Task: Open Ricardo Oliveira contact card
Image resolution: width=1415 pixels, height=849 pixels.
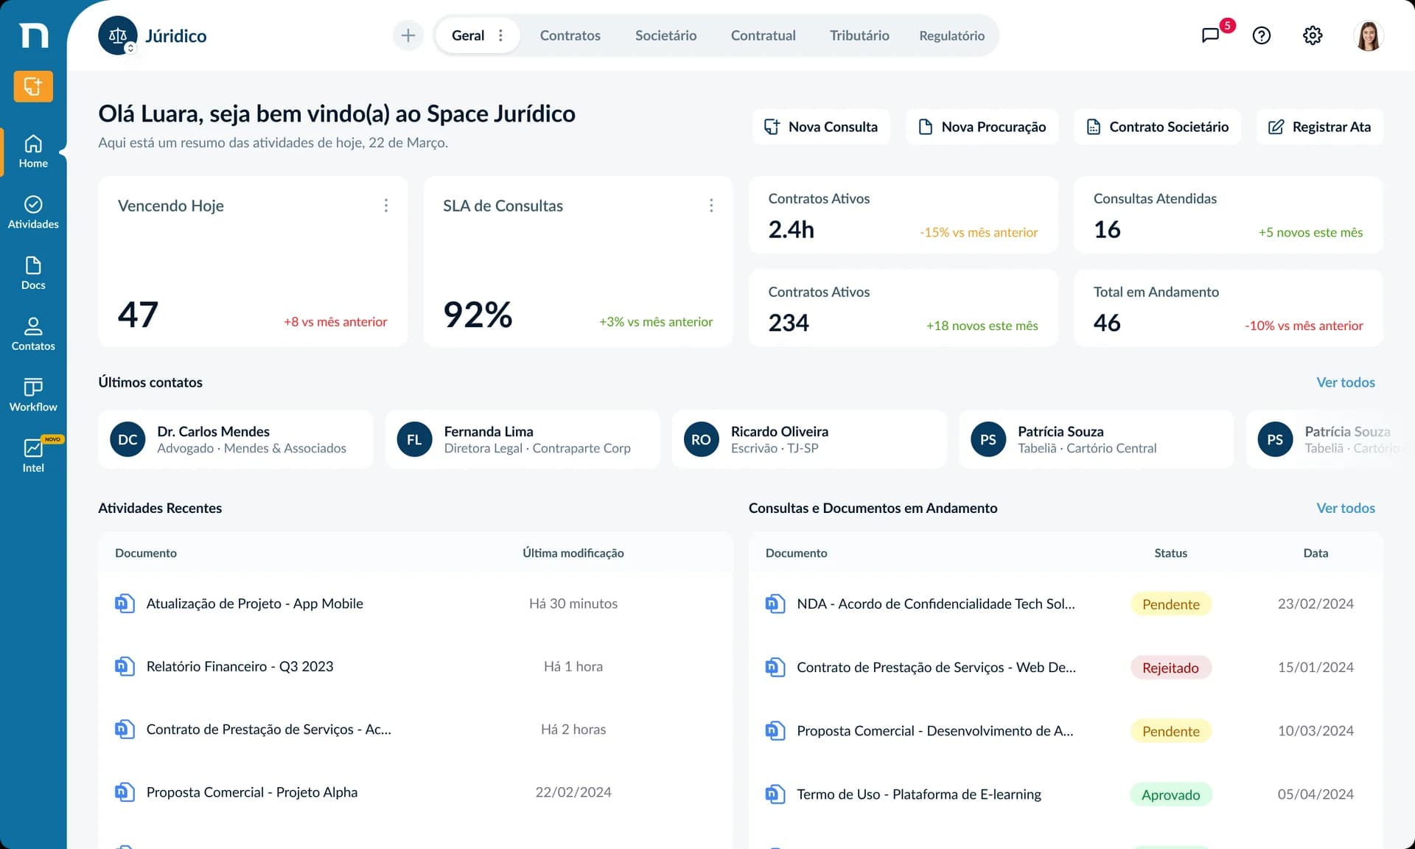Action: (809, 439)
